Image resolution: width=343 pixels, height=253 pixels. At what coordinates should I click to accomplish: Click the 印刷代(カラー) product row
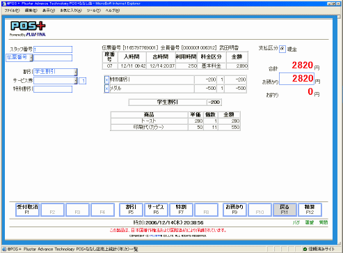175,128
